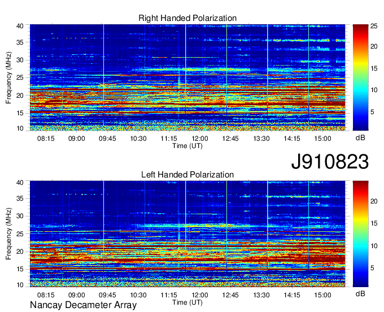Click the dB unit label beside bottom color bar

(x=360, y=294)
